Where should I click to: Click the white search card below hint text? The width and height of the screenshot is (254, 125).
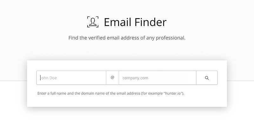[x=127, y=101]
